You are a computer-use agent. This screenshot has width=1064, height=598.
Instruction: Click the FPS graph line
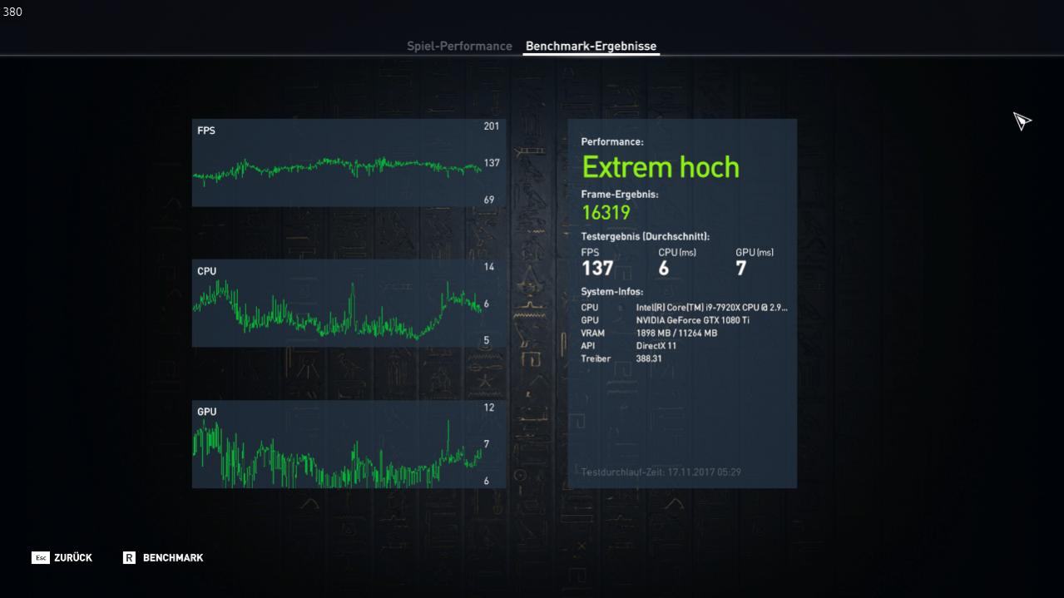pos(337,167)
